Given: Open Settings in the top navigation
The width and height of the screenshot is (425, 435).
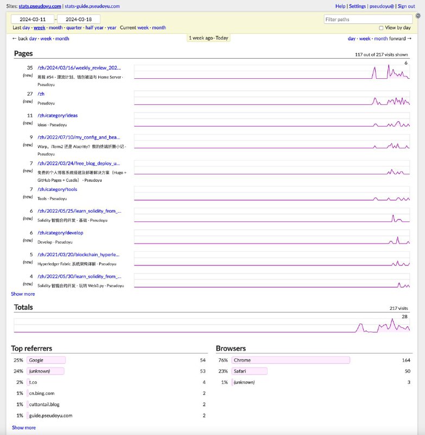Looking at the screenshot, I should [x=357, y=6].
